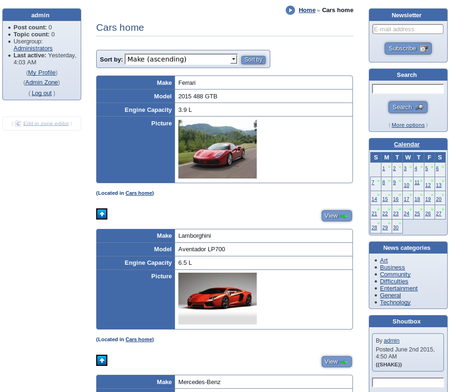Viewport: 450px width, 392px height.
Task: View the Ferrari entry
Action: (x=337, y=216)
